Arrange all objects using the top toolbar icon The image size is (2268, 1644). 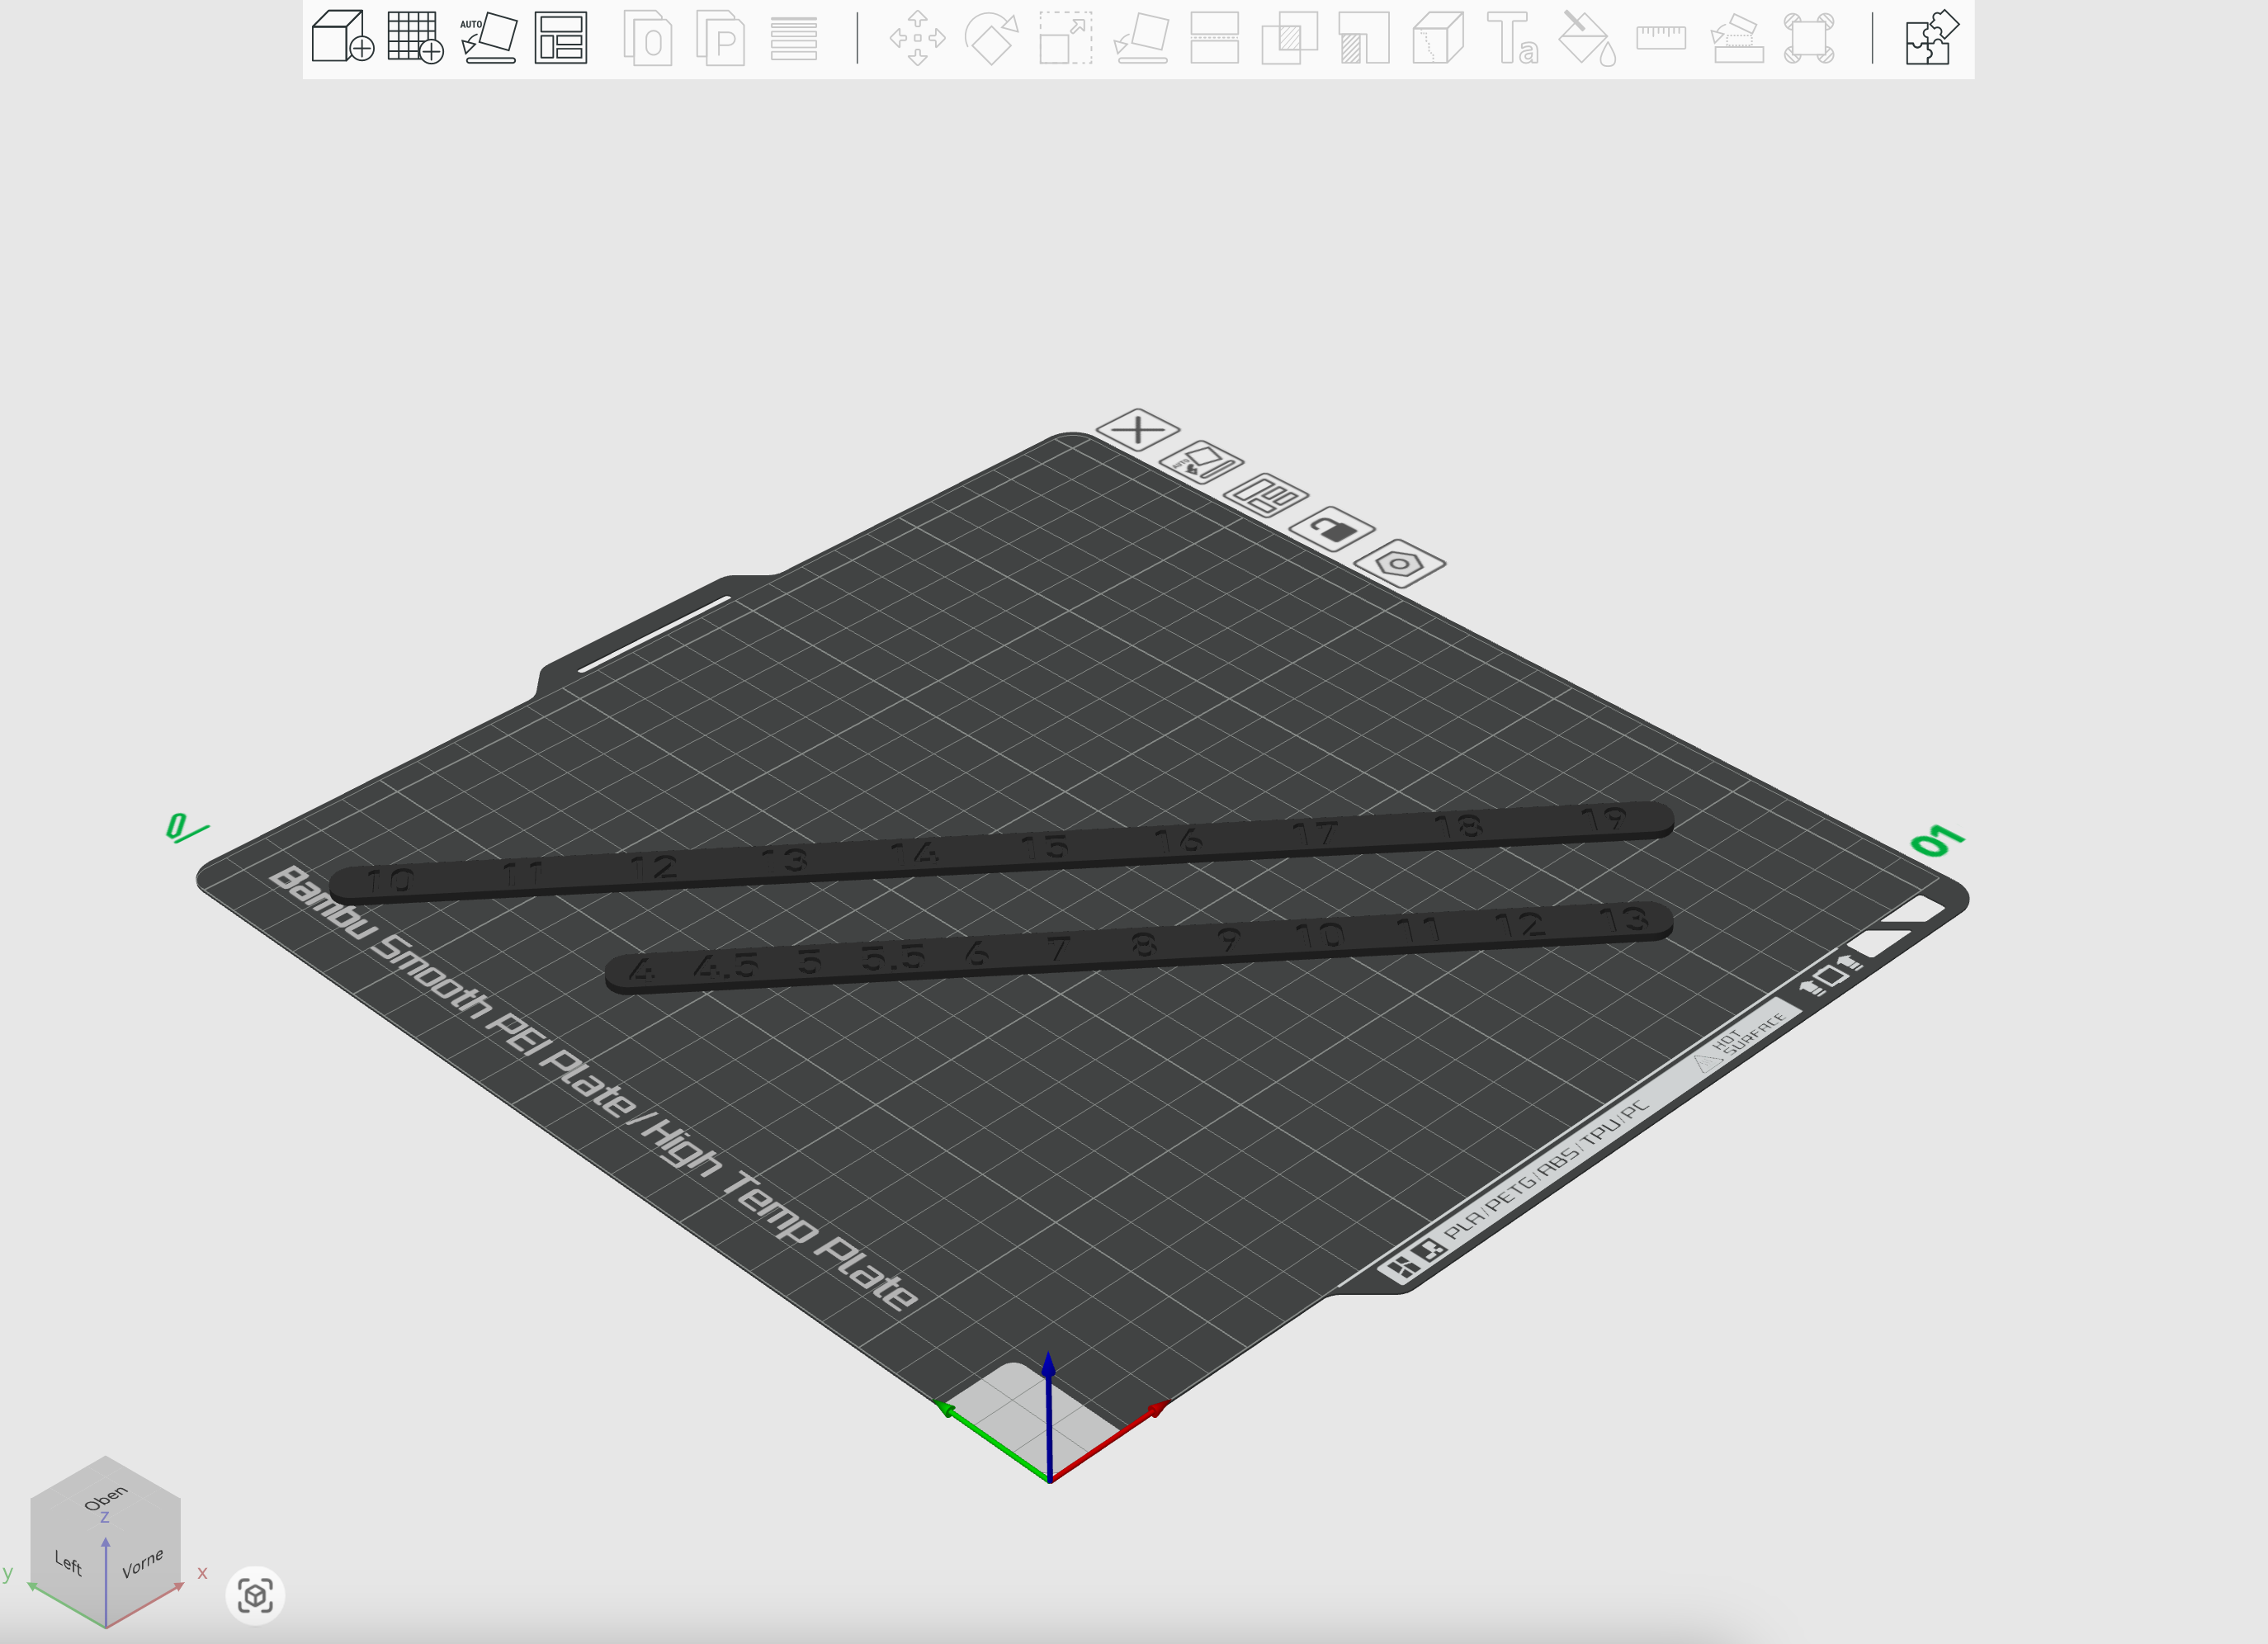click(x=560, y=38)
